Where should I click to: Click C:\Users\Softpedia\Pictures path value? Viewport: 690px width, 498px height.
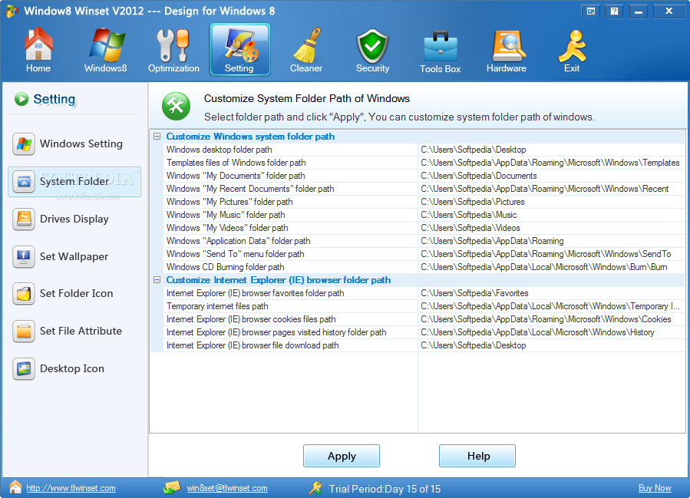473,202
